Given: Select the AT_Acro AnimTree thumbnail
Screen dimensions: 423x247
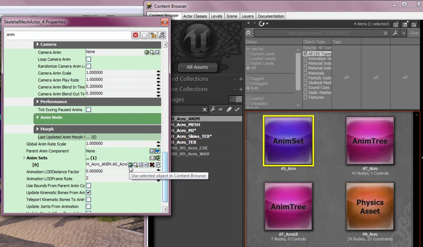Looking at the screenshot, I should tap(370, 141).
